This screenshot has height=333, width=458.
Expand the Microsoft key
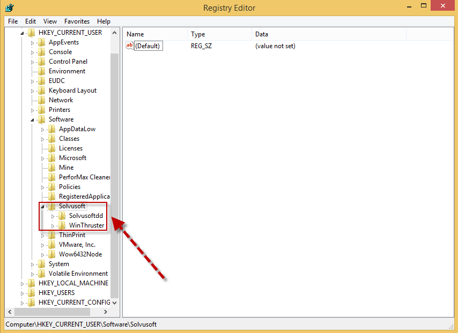(43, 158)
